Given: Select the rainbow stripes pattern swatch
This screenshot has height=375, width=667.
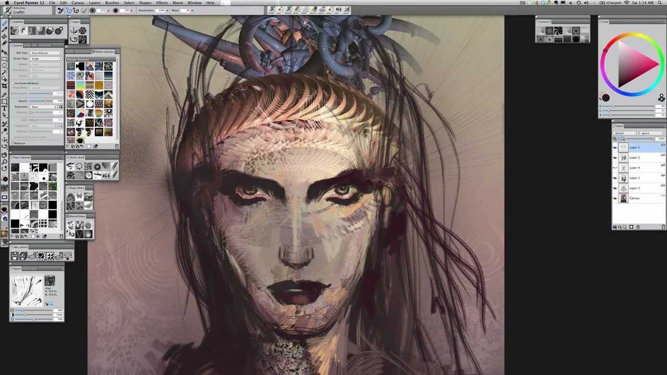Looking at the screenshot, I should (90, 85).
